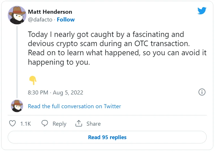Click the 1.1K likes count
The image size is (215, 152).
pos(25,124)
